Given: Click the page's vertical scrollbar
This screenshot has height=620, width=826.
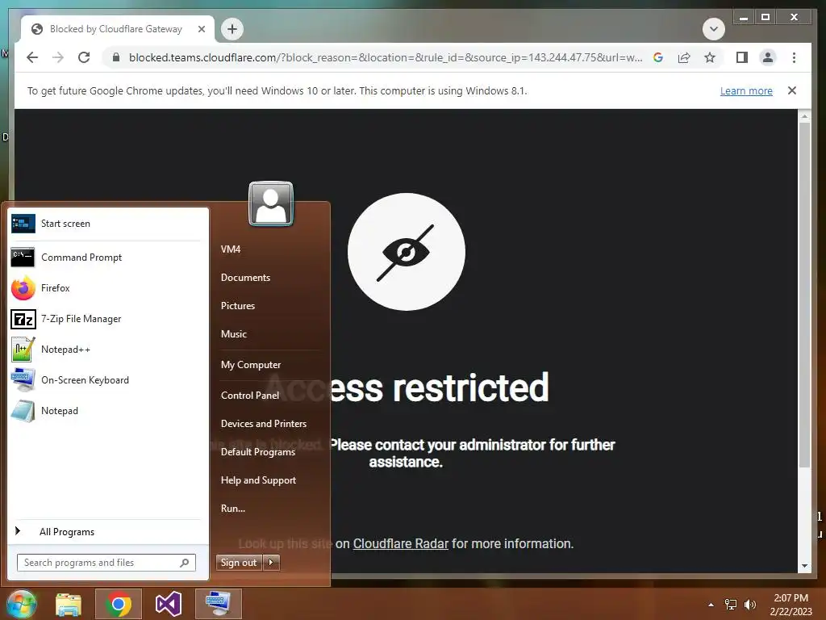Looking at the screenshot, I should coord(804,295).
